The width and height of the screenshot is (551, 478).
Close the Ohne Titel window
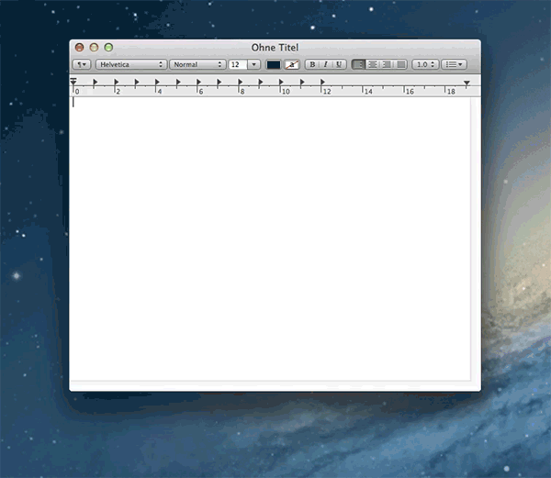pyautogui.click(x=79, y=47)
